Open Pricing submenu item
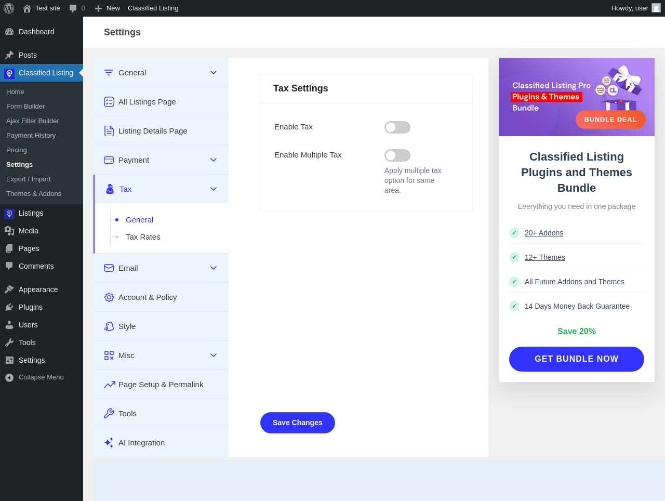665x501 pixels. (17, 150)
